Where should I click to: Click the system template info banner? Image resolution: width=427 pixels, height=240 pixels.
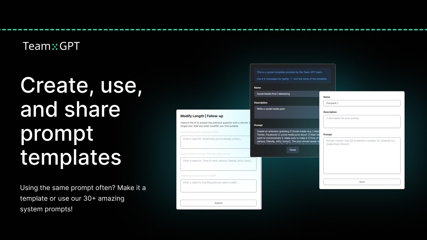293,76
